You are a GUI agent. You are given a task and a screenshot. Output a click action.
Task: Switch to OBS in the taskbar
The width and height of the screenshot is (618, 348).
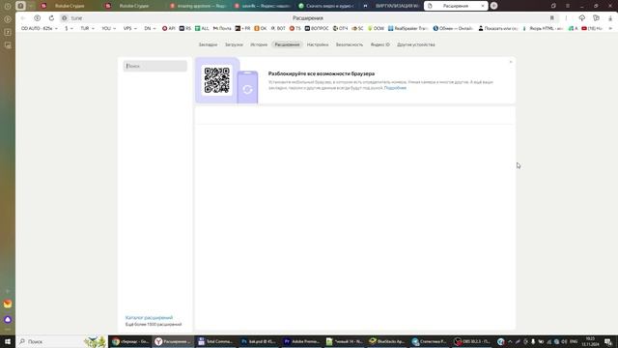pyautogui.click(x=472, y=341)
